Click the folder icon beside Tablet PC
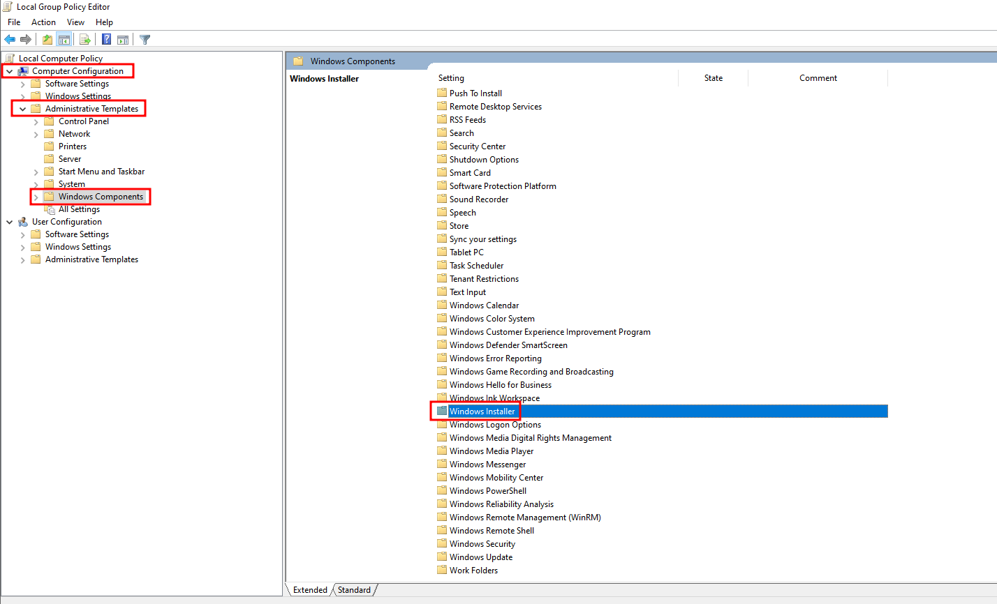The image size is (997, 604). click(442, 252)
